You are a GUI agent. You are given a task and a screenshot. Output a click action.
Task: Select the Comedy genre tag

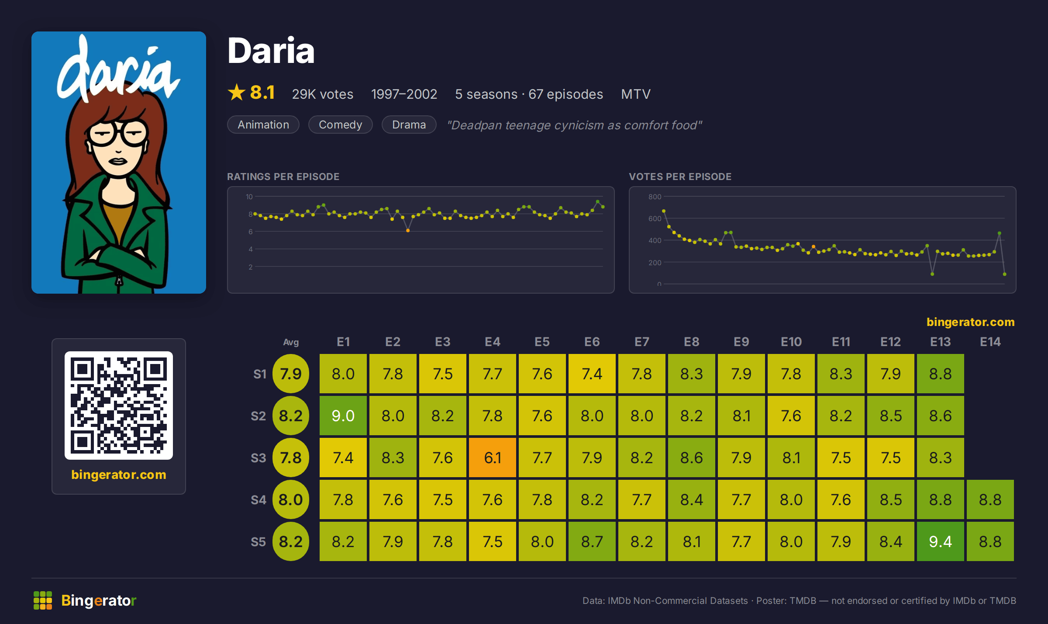tap(341, 125)
